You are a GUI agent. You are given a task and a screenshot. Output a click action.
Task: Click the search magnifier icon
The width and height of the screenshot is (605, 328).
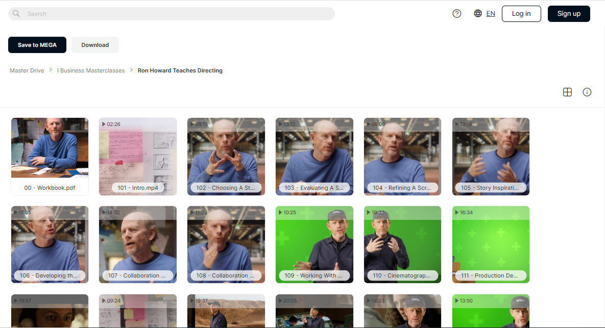click(16, 13)
